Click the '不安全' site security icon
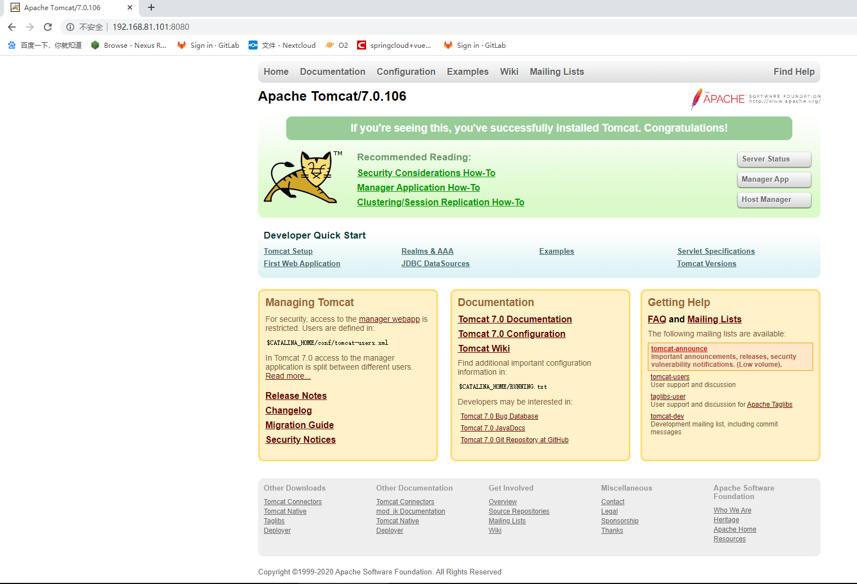This screenshot has width=857, height=584. pyautogui.click(x=87, y=26)
